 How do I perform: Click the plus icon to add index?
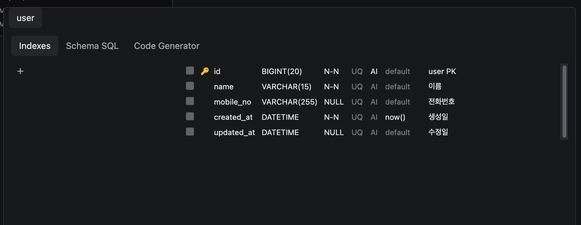[20, 71]
